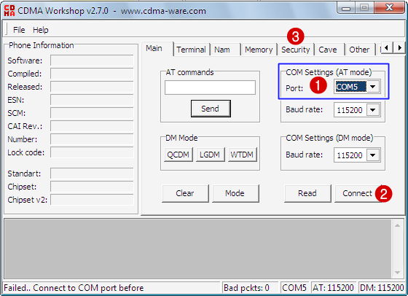Viewport: 408px width, 296px height.
Task: Click the Software information field
Action: point(92,61)
